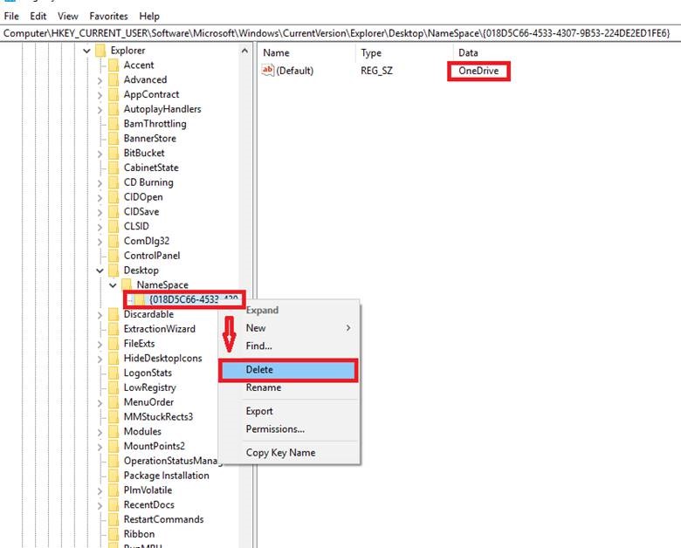
Task: Click the MountPoints2 folder icon
Action: (113, 446)
